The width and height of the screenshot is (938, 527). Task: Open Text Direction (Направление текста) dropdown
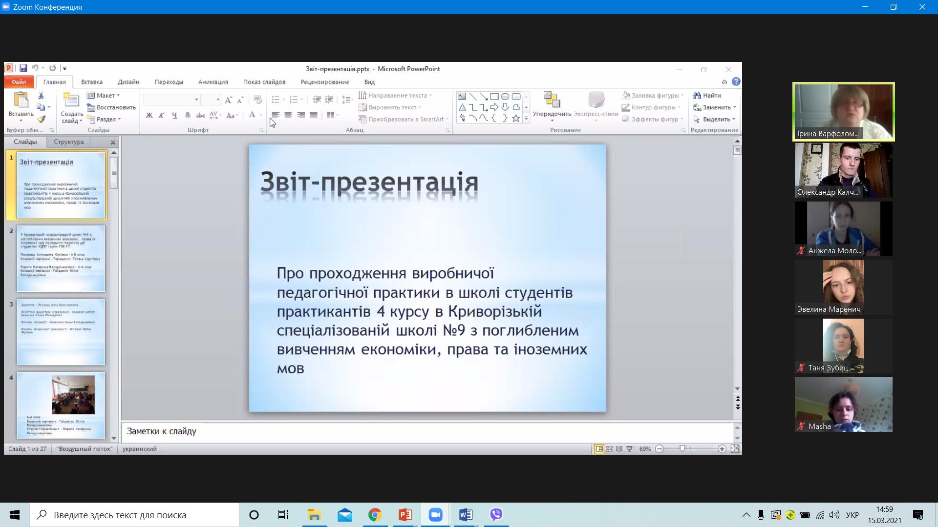[395, 96]
